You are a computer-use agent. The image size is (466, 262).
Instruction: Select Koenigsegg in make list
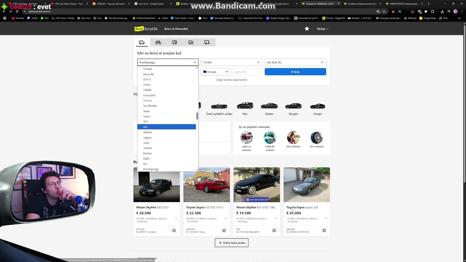click(166, 169)
